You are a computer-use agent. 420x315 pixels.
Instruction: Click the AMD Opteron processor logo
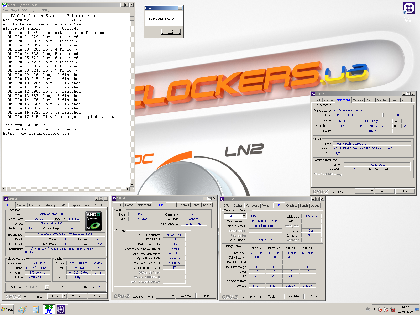coord(93,221)
